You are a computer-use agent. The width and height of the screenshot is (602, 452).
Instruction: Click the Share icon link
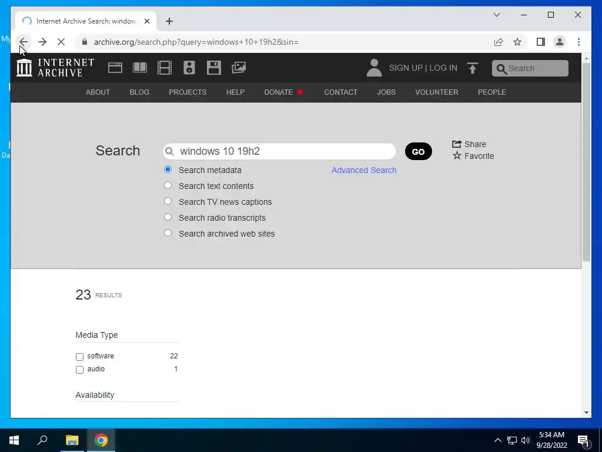pyautogui.click(x=469, y=144)
